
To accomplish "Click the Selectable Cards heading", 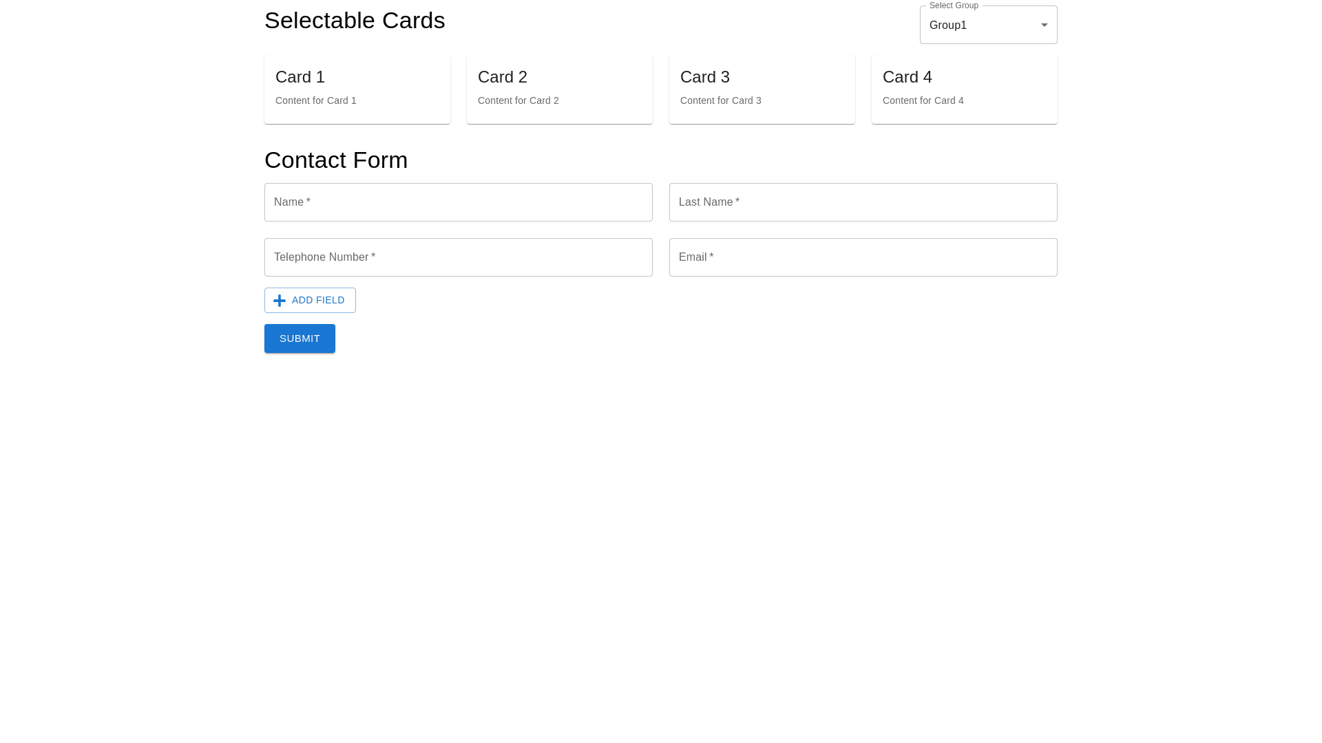I will pyautogui.click(x=355, y=21).
